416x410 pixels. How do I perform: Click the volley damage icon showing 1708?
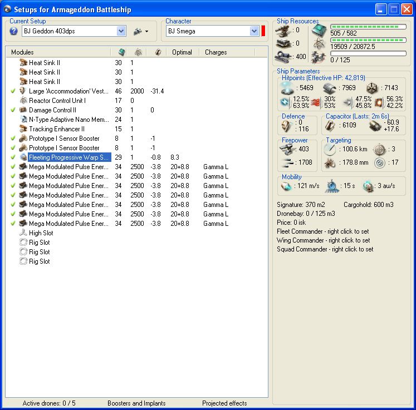tap(287, 162)
